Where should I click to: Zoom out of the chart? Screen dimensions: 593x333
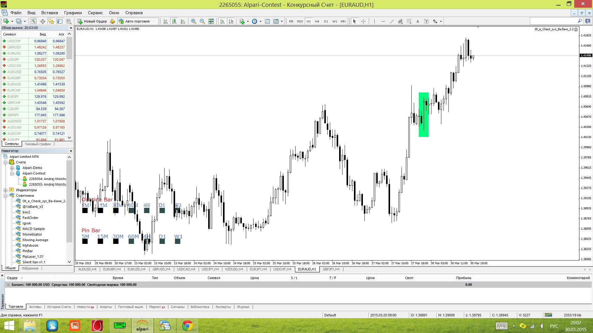click(x=202, y=21)
